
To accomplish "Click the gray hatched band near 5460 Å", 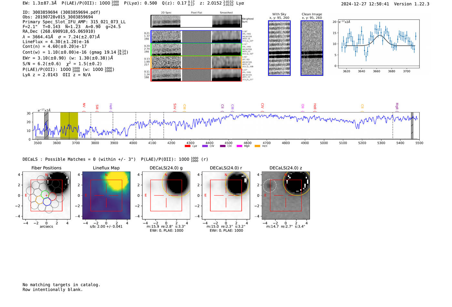I will click(x=412, y=126).
